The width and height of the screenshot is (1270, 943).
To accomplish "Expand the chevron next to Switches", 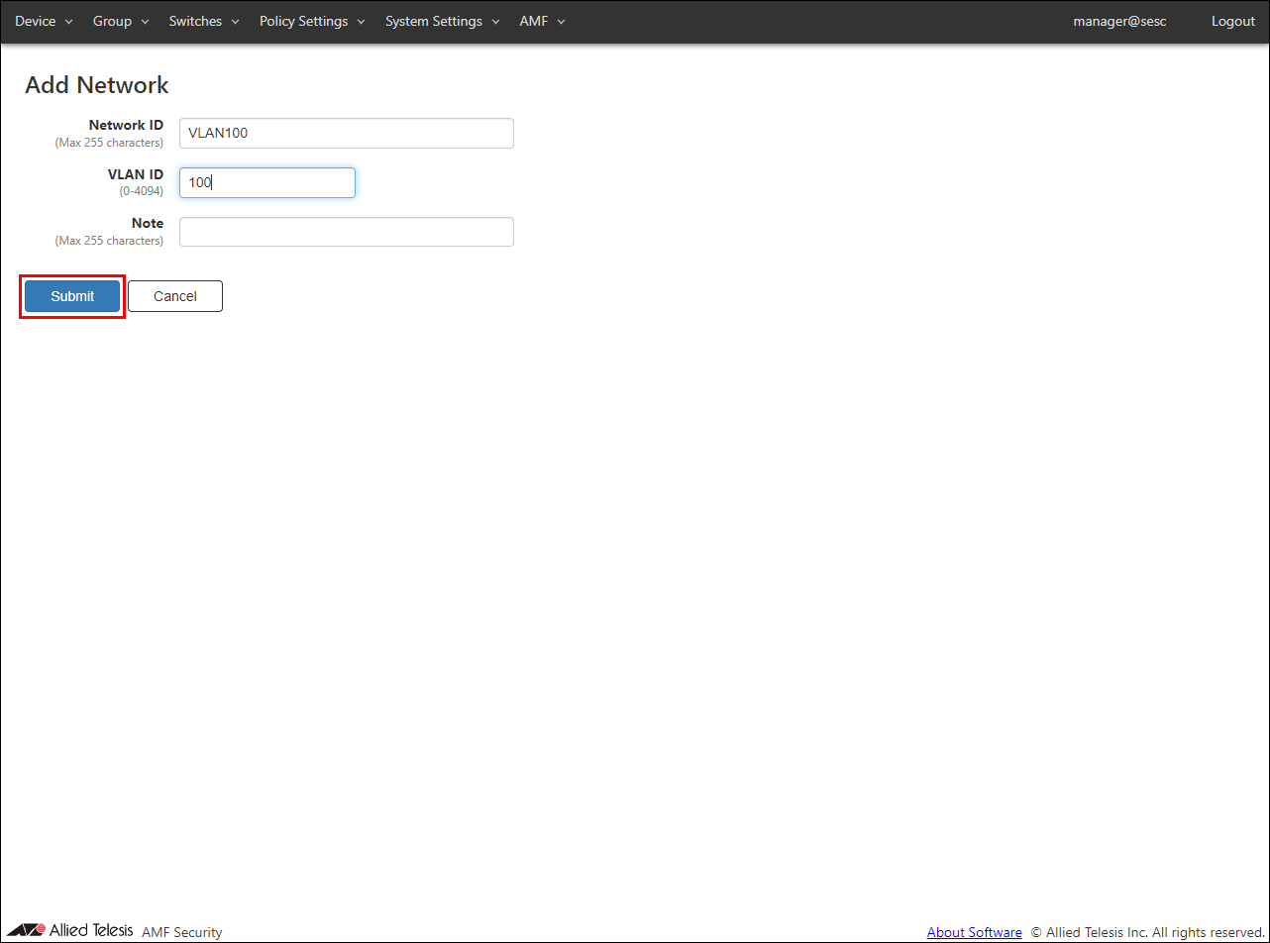I will pos(236,22).
